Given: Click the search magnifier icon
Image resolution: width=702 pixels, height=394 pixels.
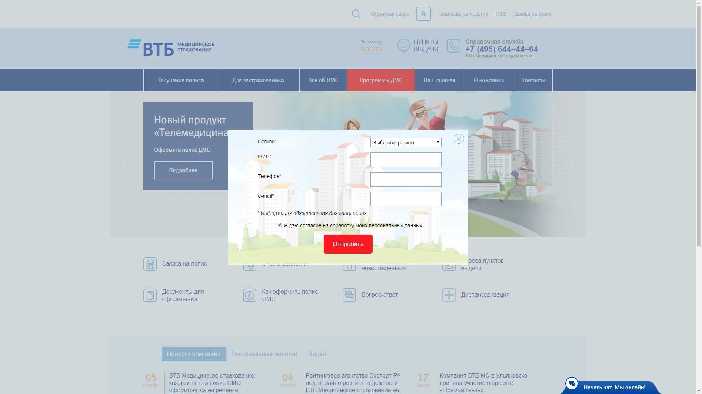Looking at the screenshot, I should 356,14.
